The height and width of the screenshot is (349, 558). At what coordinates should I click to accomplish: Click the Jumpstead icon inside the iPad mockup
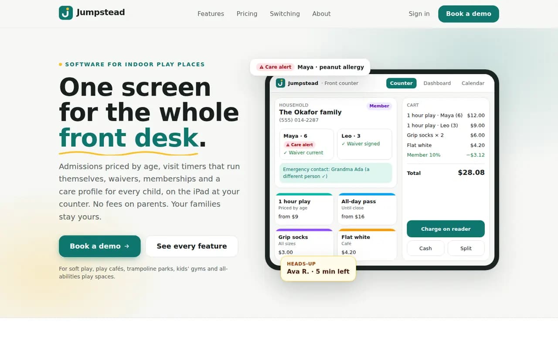(x=280, y=83)
